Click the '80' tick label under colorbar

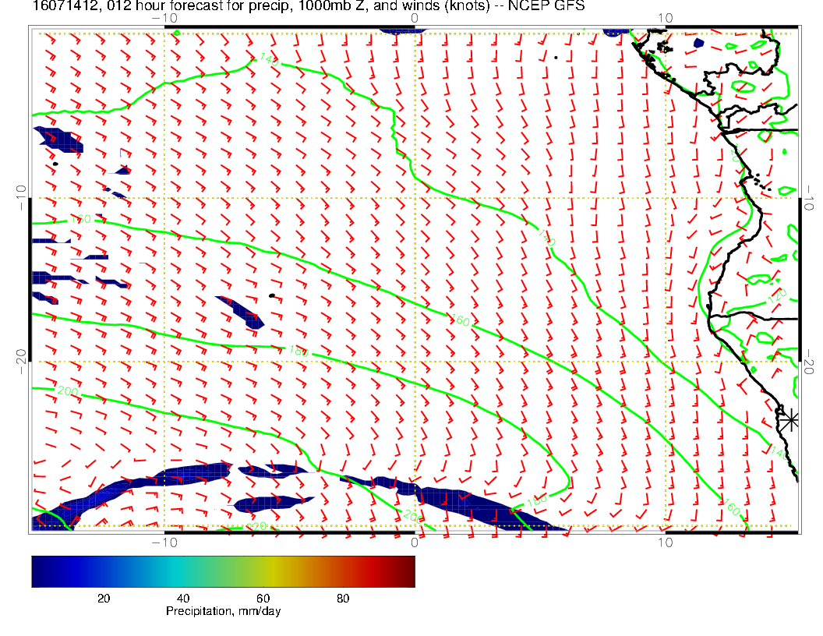pos(343,599)
